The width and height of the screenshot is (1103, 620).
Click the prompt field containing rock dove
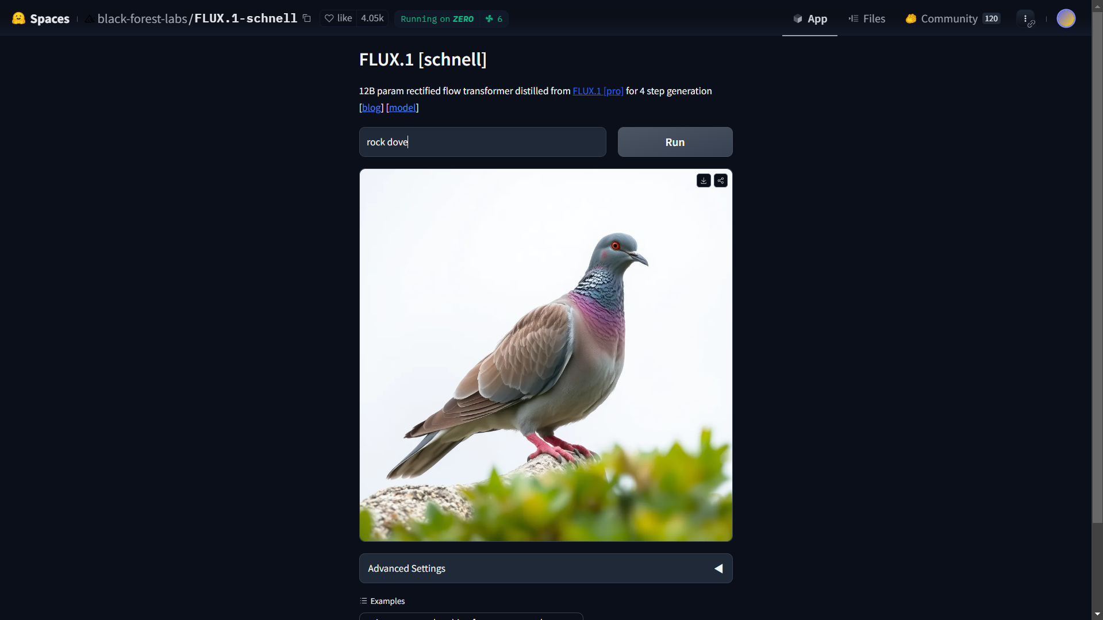click(483, 142)
